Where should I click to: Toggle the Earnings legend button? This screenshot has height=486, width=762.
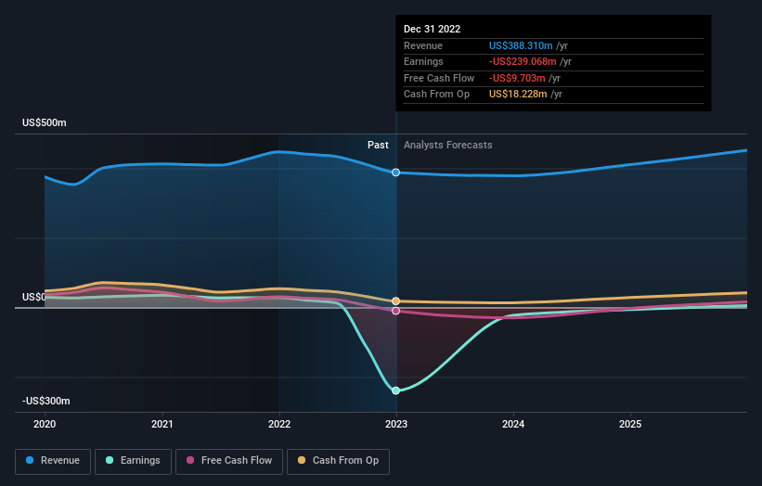[133, 461]
